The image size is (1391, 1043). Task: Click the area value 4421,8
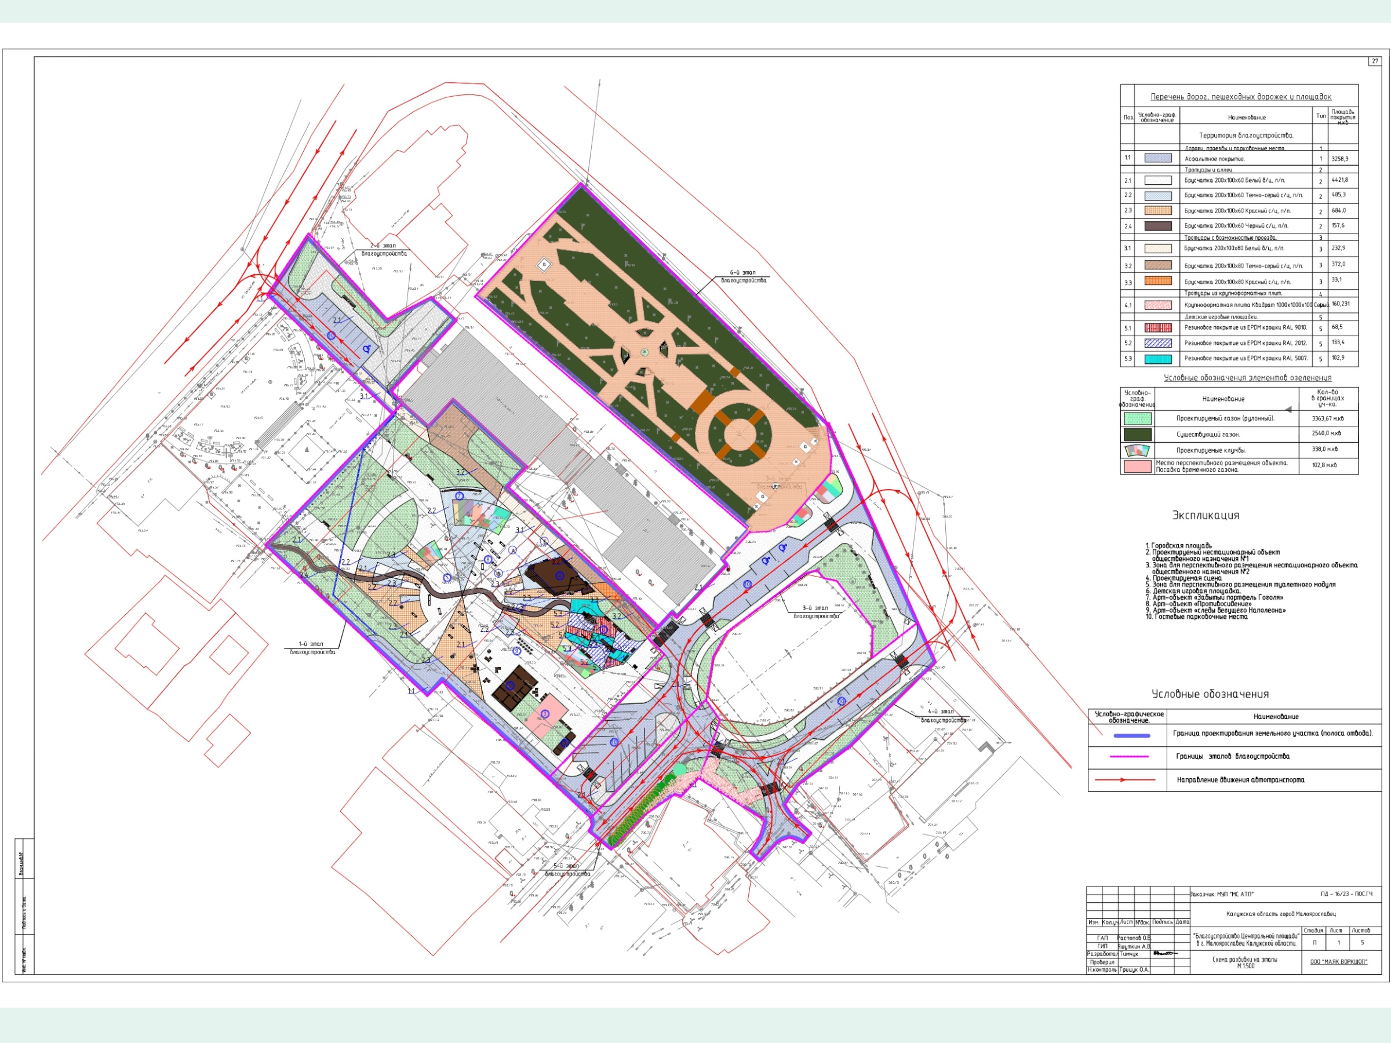click(x=1339, y=180)
